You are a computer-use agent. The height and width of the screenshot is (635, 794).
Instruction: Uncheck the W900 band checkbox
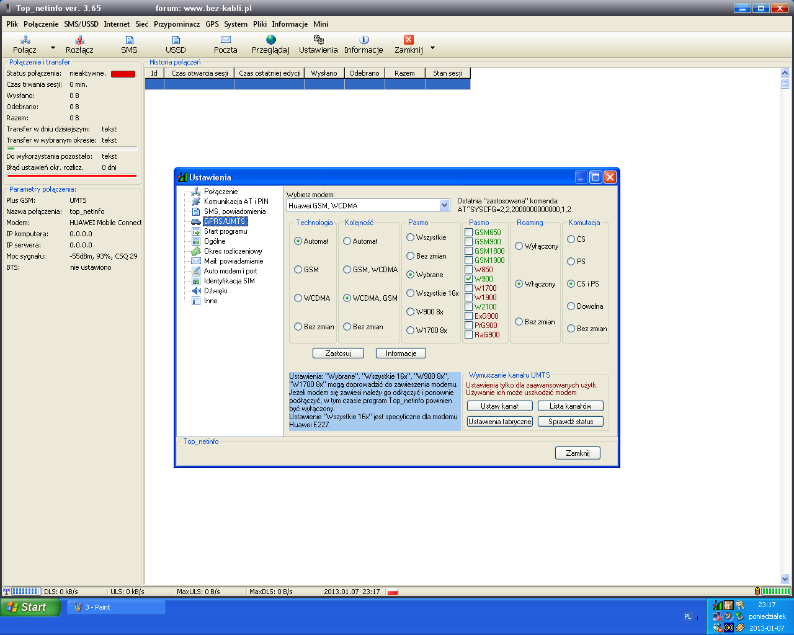[x=469, y=279]
